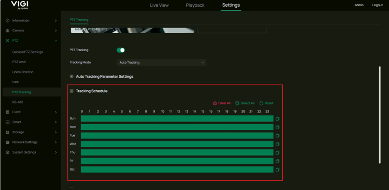This screenshot has width=389, height=190.
Task: Click the Information sidebar icon
Action: (x=8, y=21)
